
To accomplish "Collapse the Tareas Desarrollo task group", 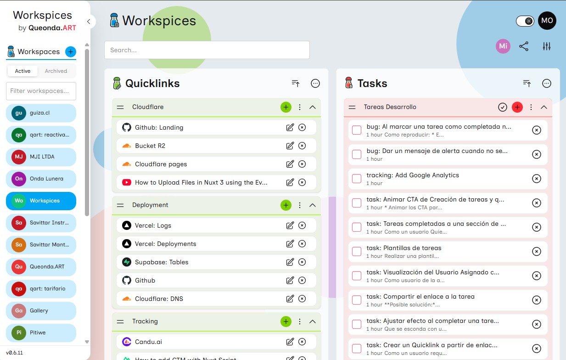I will point(544,107).
